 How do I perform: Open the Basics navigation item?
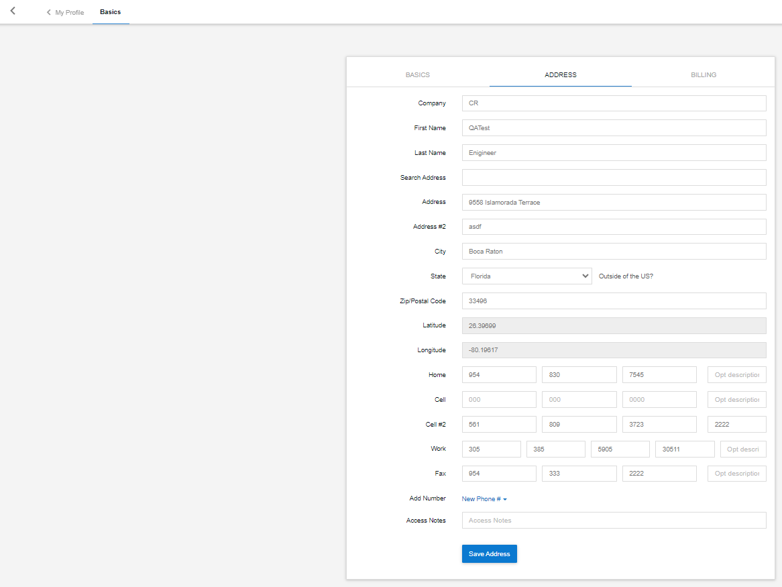pos(110,11)
